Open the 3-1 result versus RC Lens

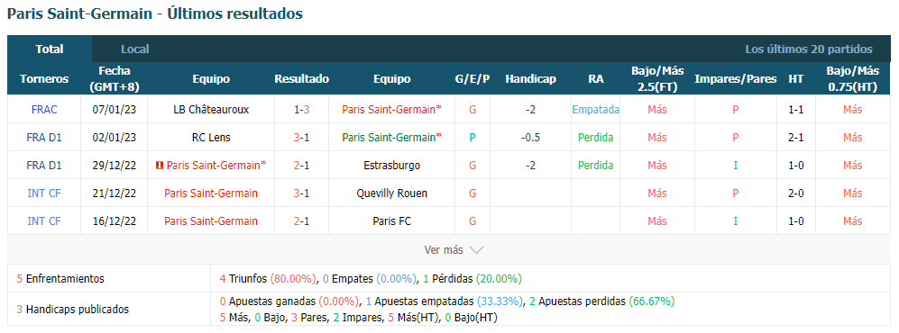coord(301,138)
